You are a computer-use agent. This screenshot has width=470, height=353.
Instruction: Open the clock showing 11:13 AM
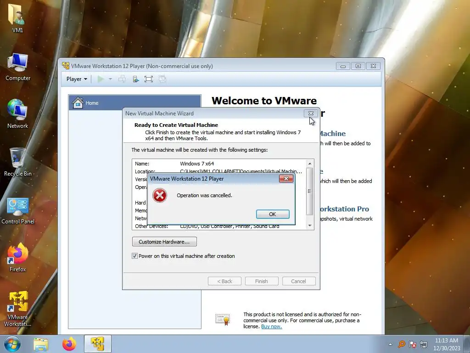coord(446,344)
